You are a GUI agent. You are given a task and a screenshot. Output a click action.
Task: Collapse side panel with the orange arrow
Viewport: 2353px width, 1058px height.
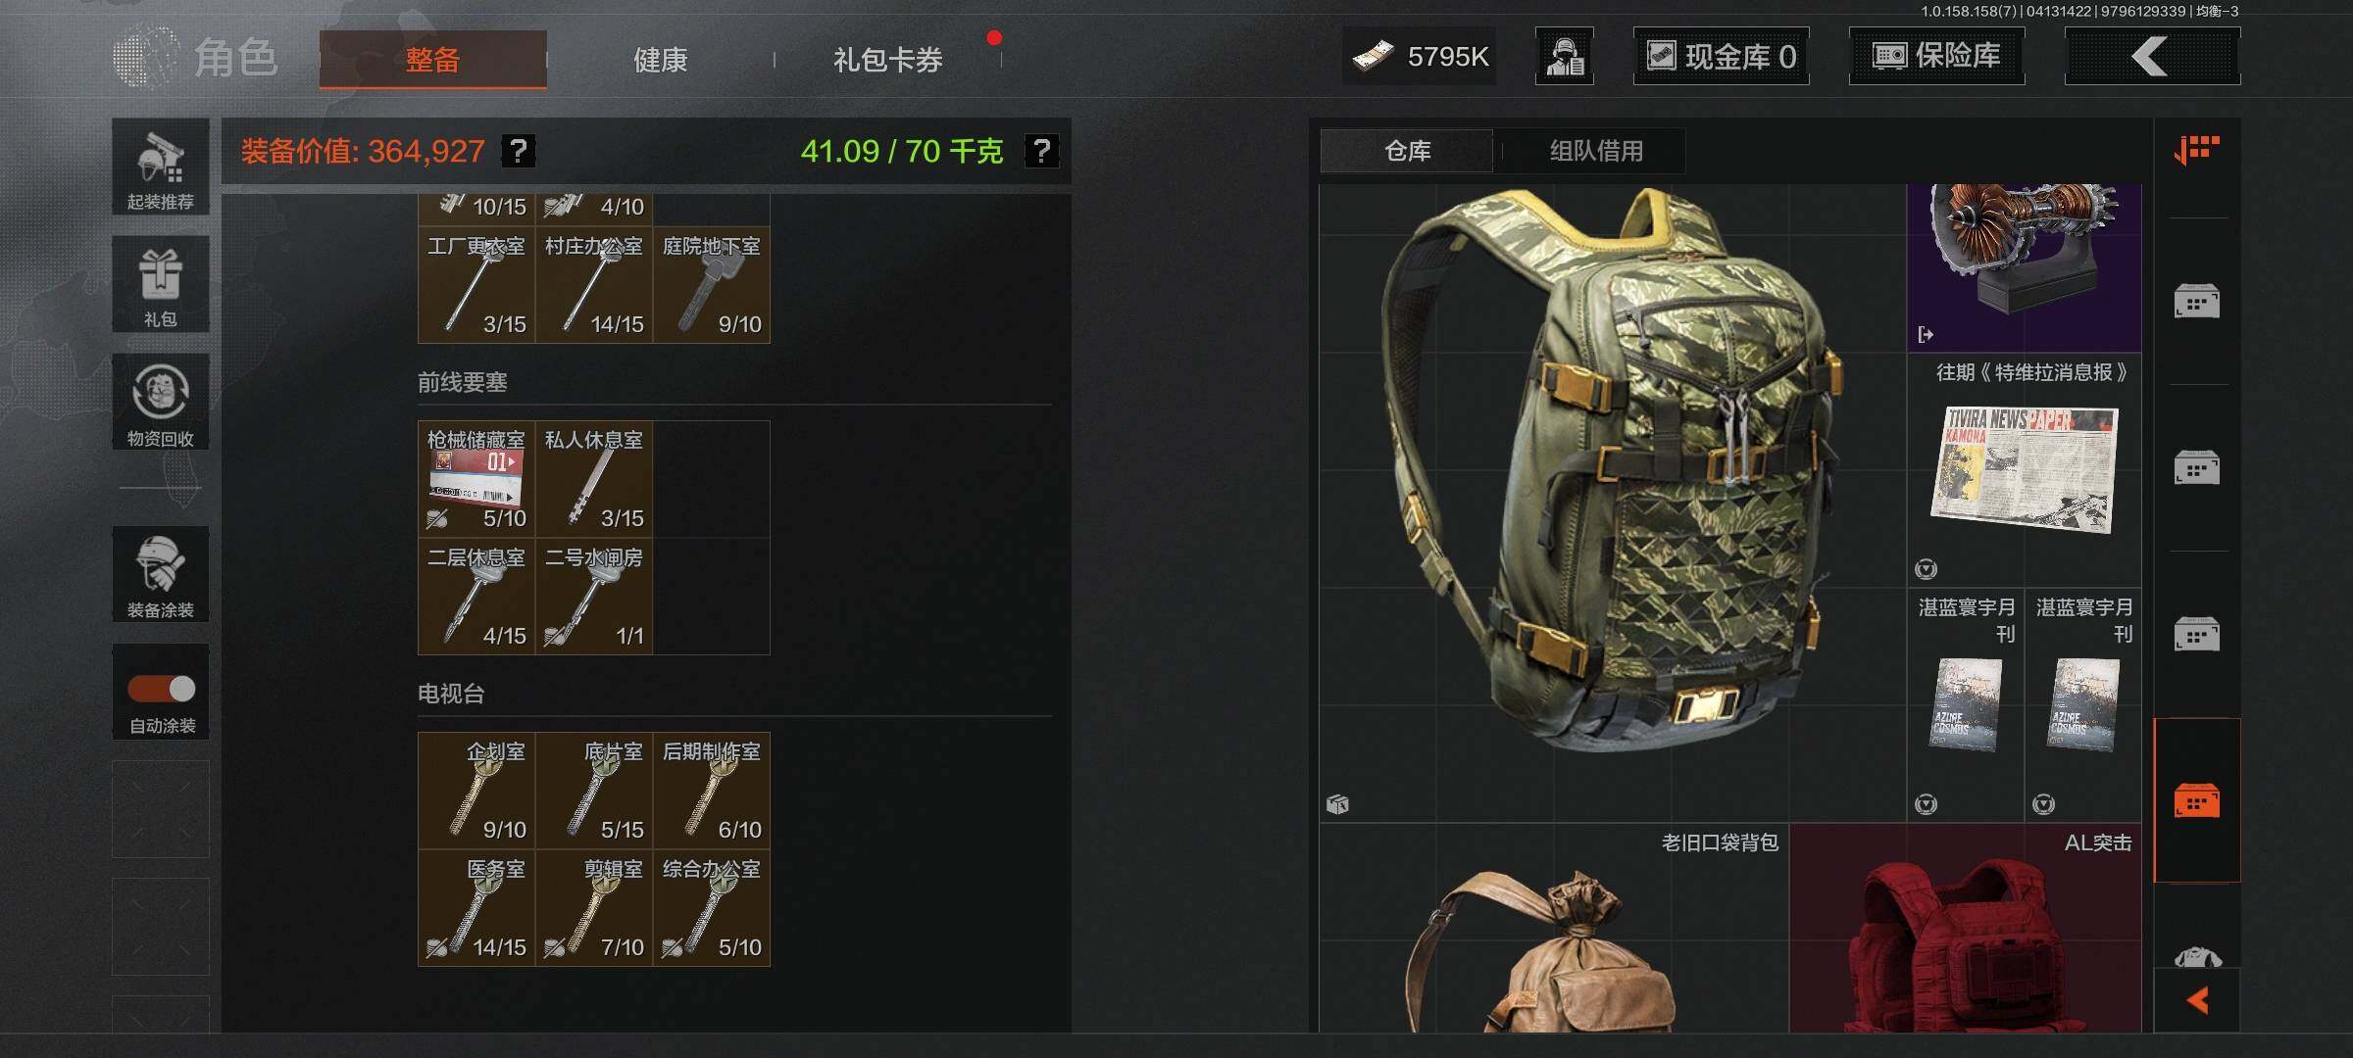[2197, 1000]
